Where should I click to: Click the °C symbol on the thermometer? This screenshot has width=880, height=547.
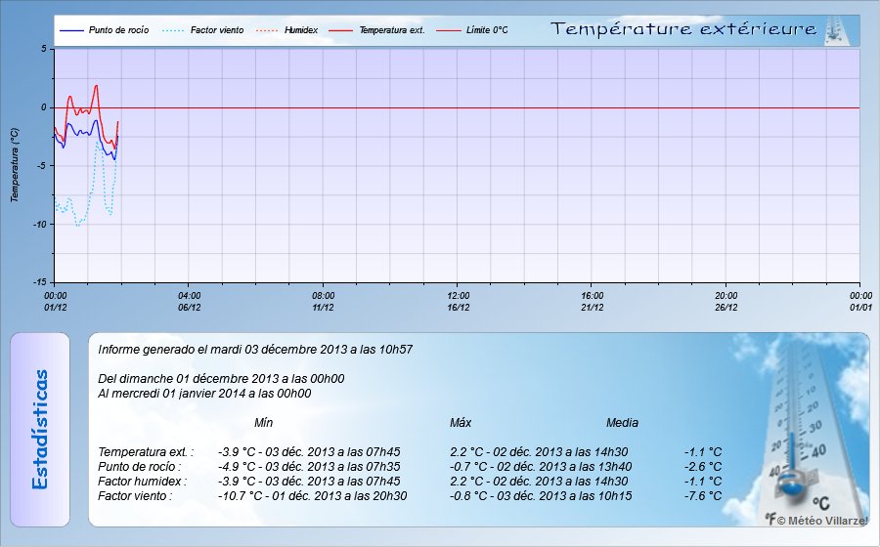pos(819,503)
